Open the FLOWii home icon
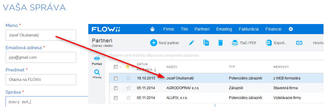The height and width of the screenshot is (107, 325). pyautogui.click(x=153, y=29)
